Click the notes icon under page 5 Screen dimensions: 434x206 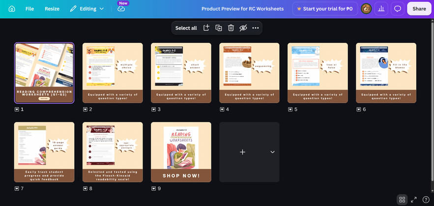tap(290, 109)
